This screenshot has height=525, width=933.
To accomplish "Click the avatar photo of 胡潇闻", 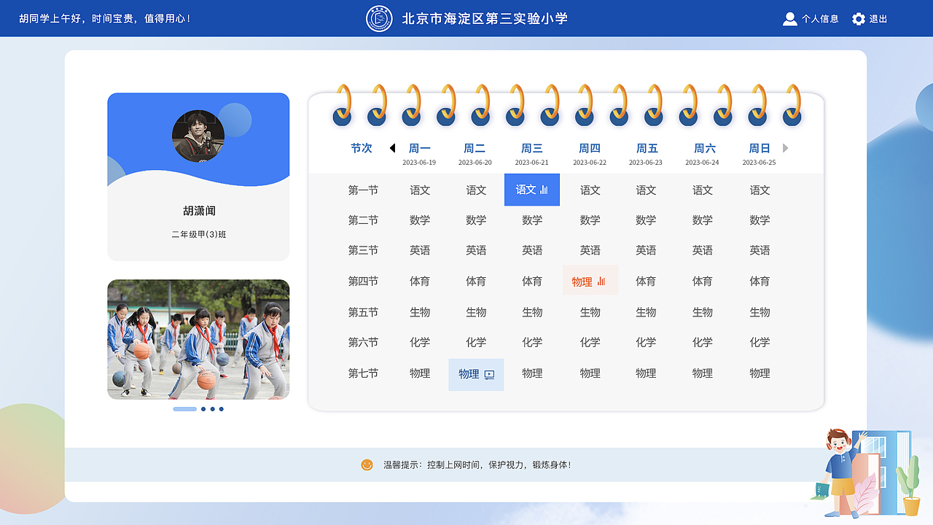I will (x=198, y=136).
